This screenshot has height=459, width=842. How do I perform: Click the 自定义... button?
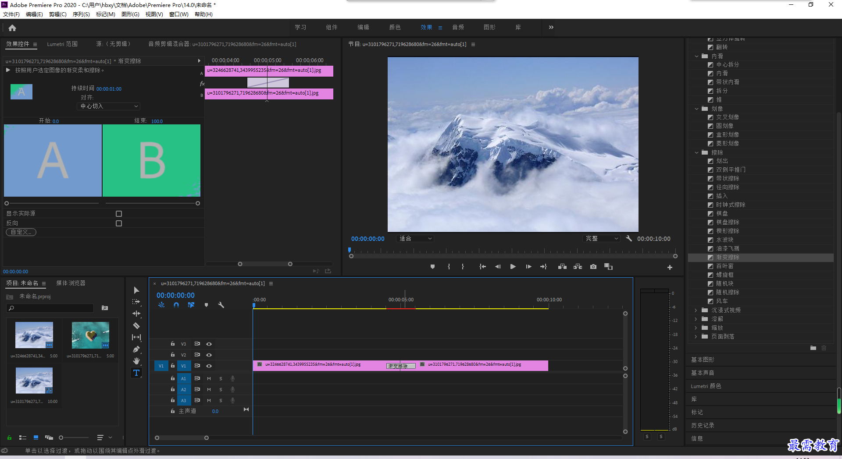click(21, 232)
